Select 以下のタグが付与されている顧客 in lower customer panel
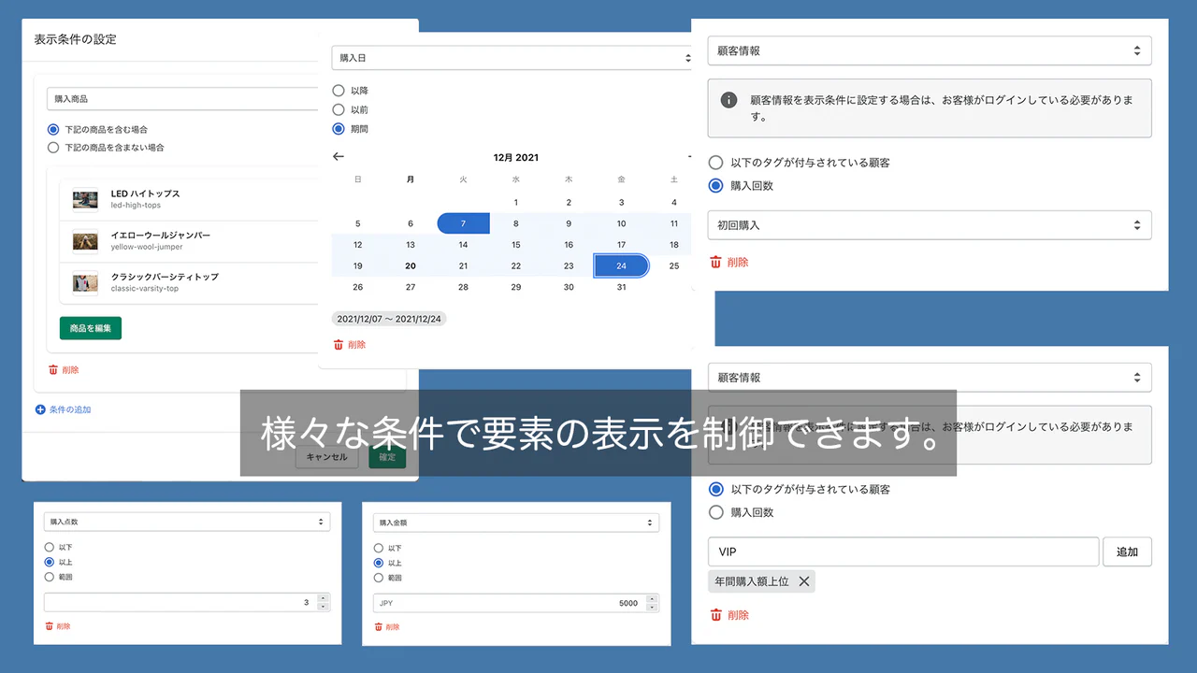Viewport: 1197px width, 673px height. click(x=716, y=489)
